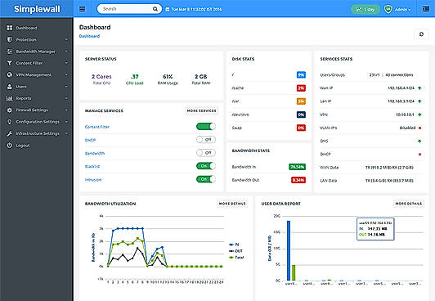Toggle the Content Filter service switch
The height and width of the screenshot is (301, 435).
[206, 127]
